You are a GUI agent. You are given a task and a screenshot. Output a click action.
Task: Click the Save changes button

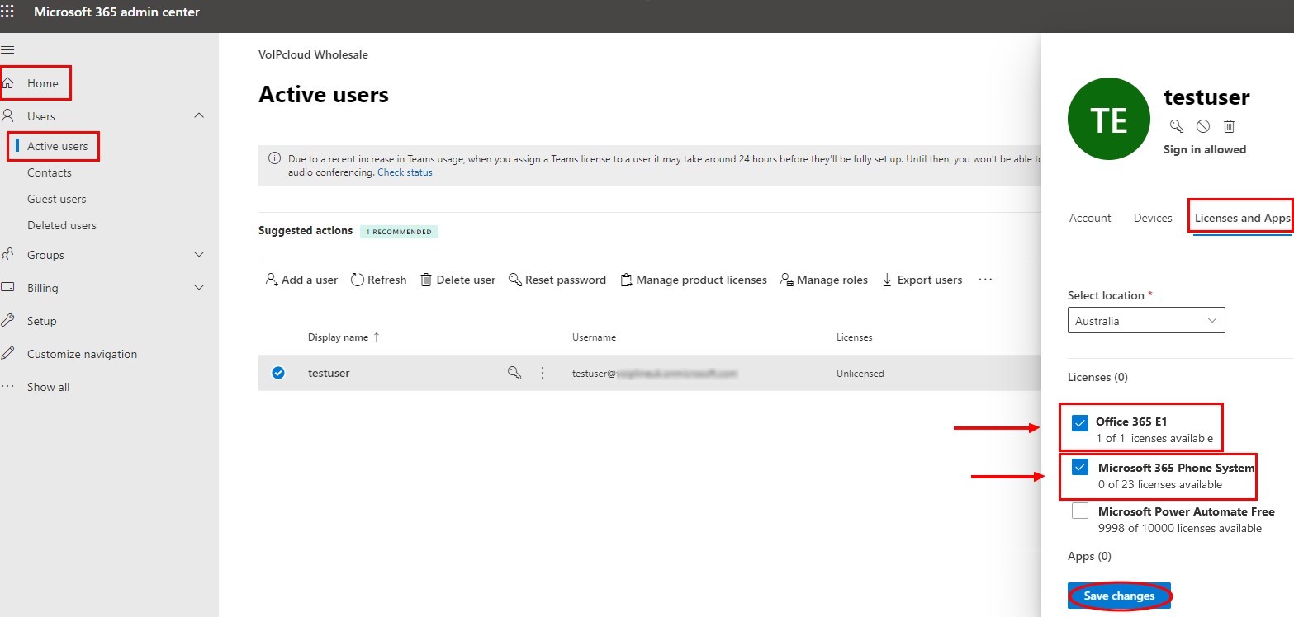[x=1118, y=595]
